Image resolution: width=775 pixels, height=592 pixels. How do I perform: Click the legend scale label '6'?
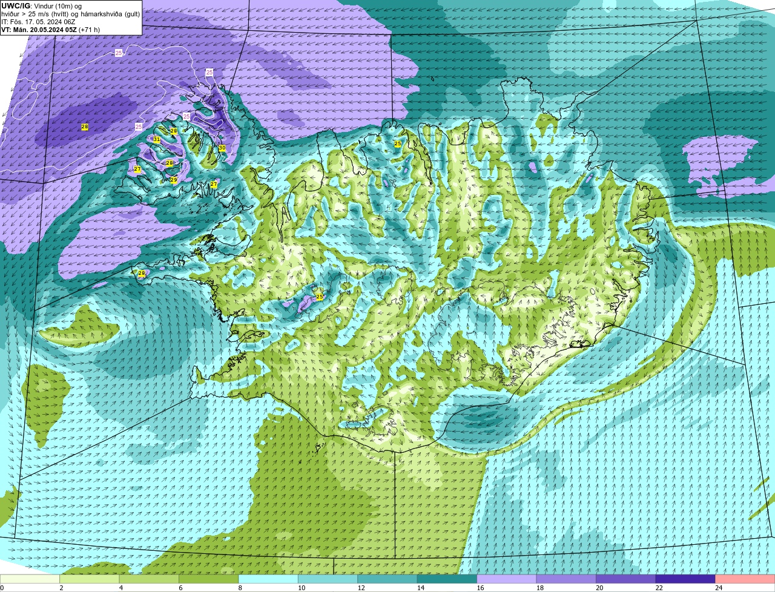coord(180,588)
